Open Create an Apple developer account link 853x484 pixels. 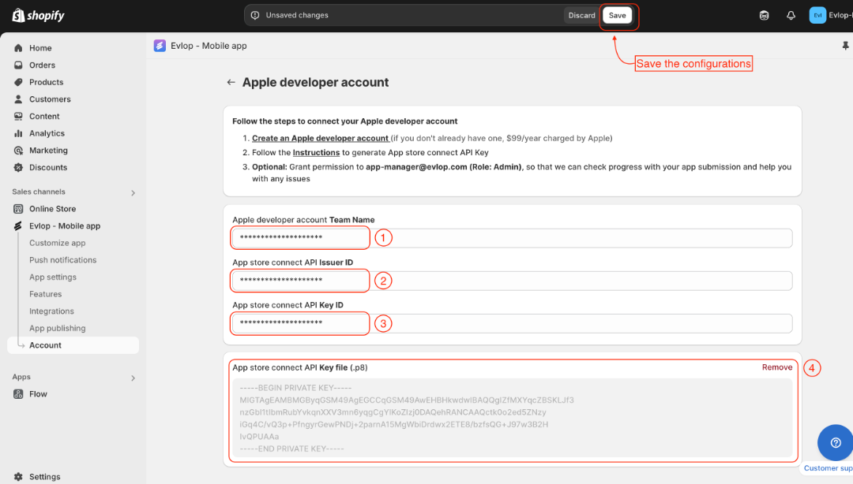pyautogui.click(x=320, y=138)
